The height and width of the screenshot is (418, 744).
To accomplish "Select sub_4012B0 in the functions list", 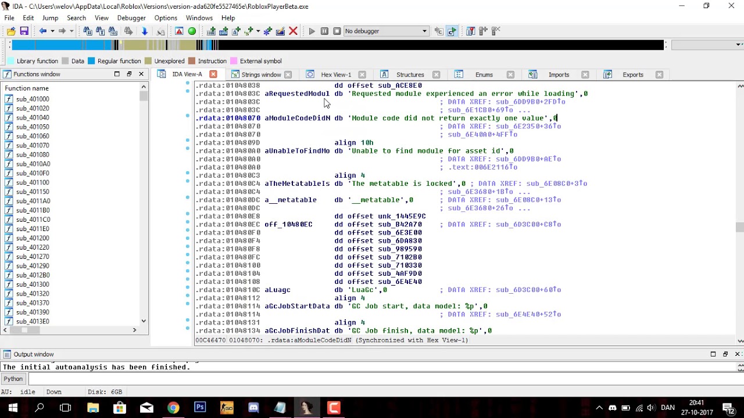I will coord(33,275).
